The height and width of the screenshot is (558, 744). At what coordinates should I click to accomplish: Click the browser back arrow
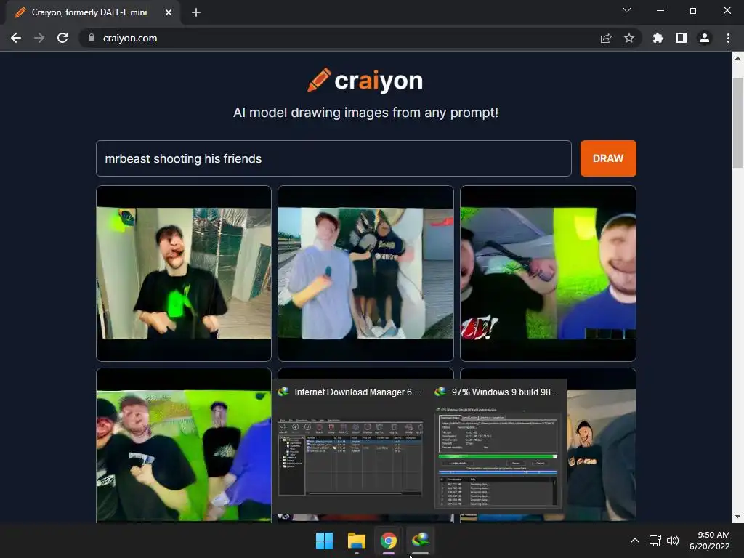pyautogui.click(x=16, y=38)
